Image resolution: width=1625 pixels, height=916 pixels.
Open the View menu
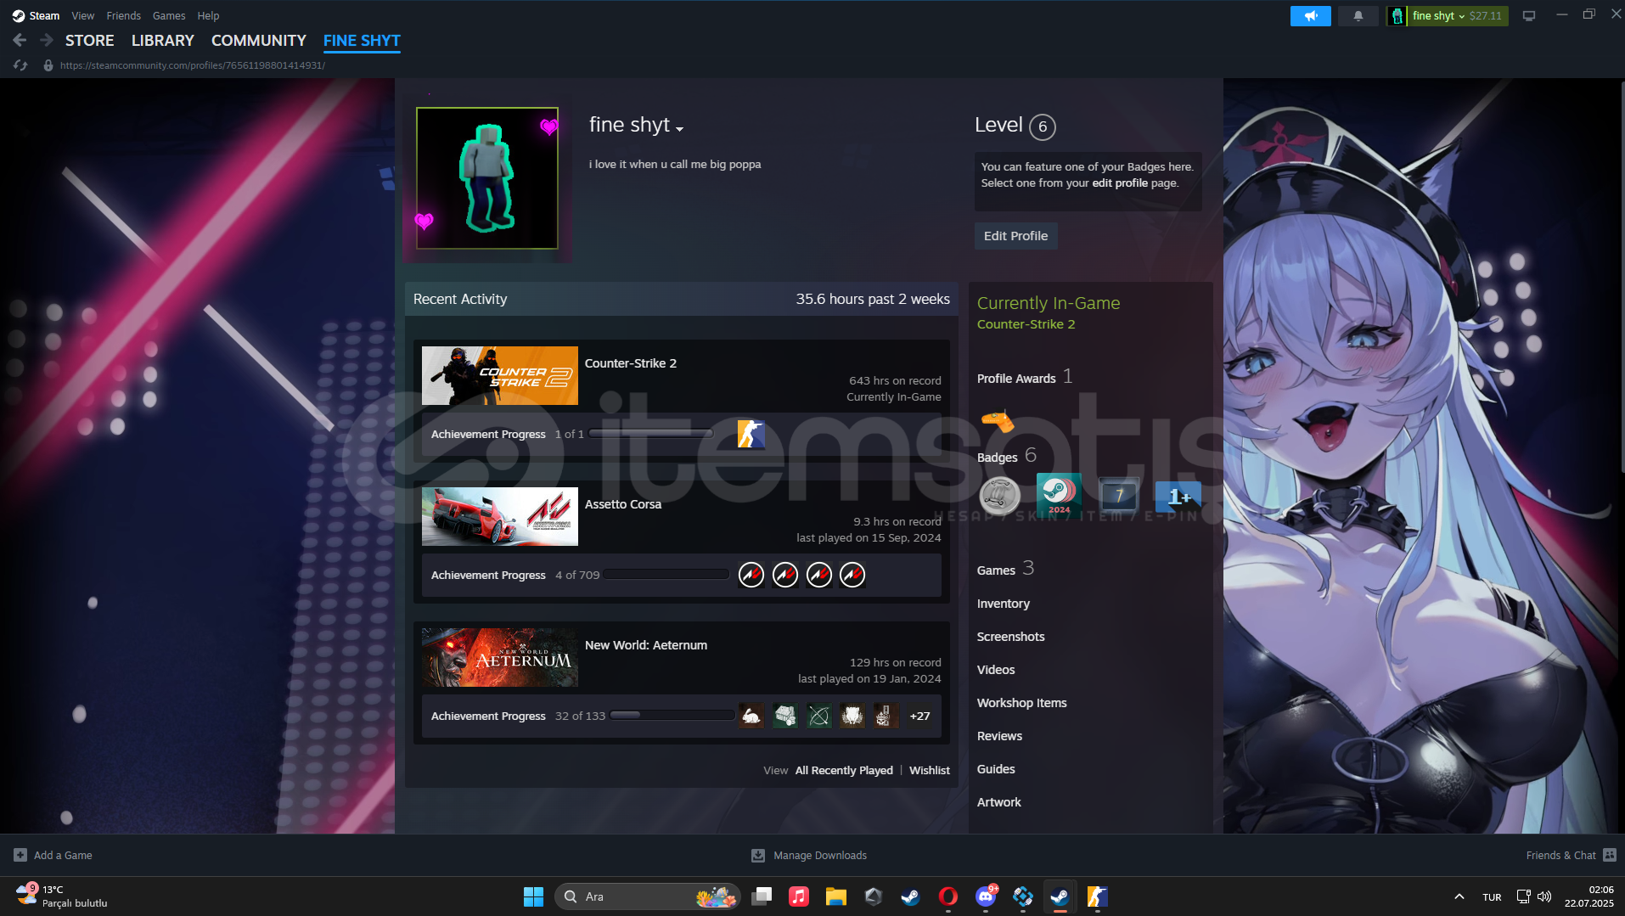click(82, 15)
